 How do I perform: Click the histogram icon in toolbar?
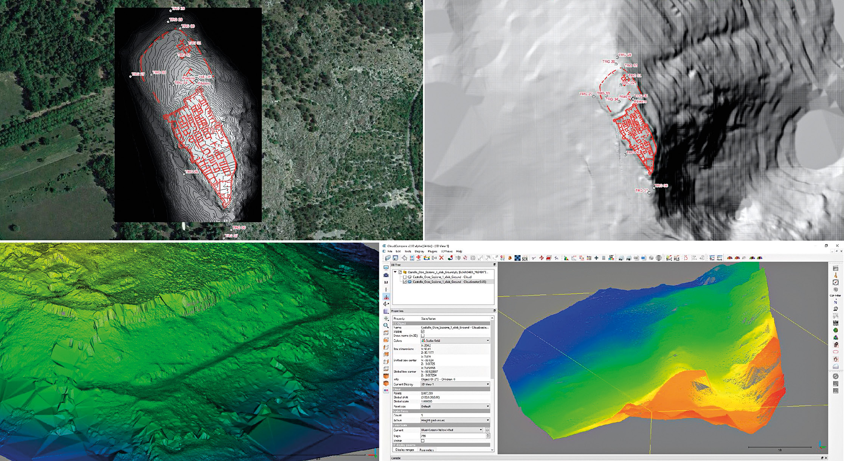pos(566,258)
